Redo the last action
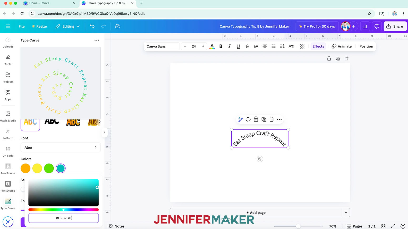Image resolution: width=408 pixels, height=229 pixels. [x=103, y=26]
